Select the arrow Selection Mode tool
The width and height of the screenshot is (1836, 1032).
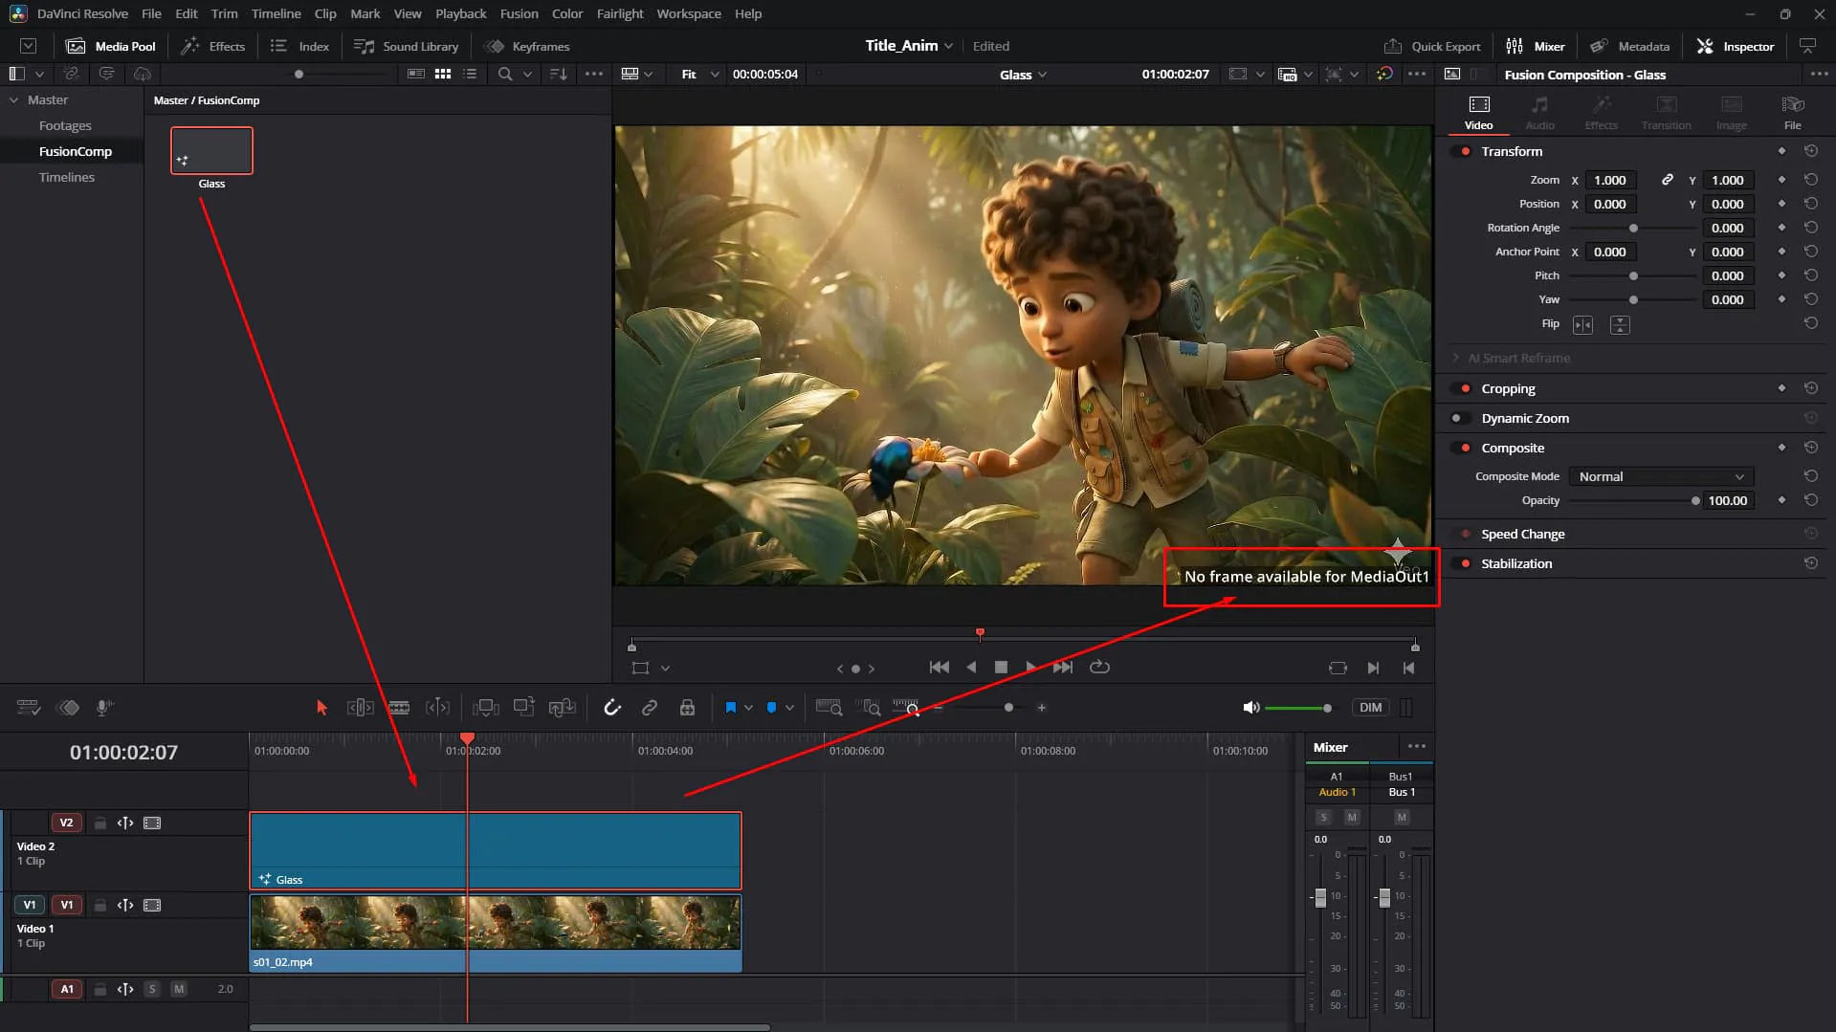tap(321, 708)
